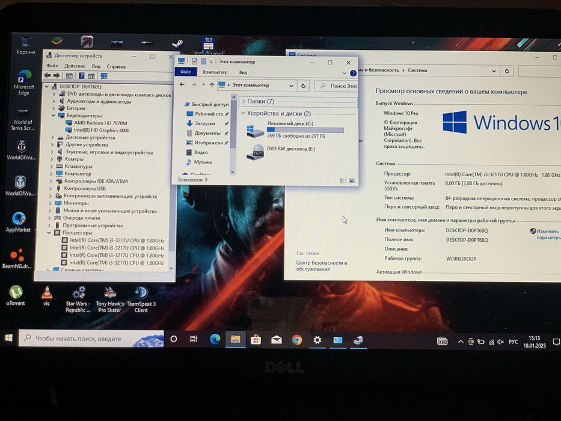Viewport: 561px width, 421px height.
Task: Open Google Chrome from taskbar
Action: (296, 340)
